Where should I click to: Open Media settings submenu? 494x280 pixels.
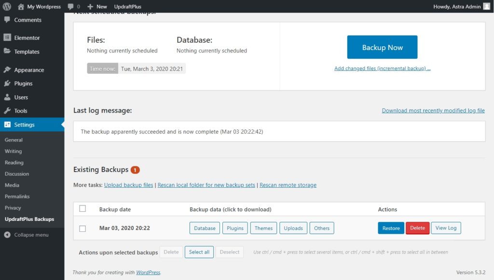pos(12,185)
